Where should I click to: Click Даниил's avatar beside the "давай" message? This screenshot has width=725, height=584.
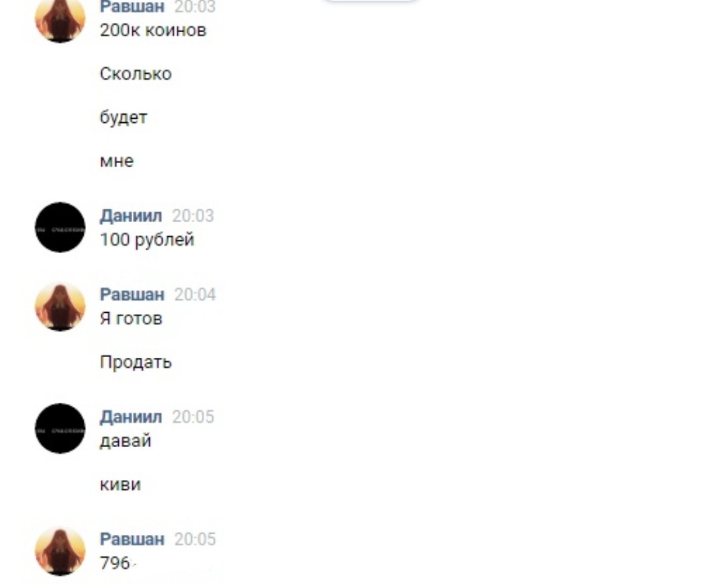(60, 428)
